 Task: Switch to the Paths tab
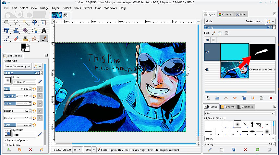pos(241,14)
